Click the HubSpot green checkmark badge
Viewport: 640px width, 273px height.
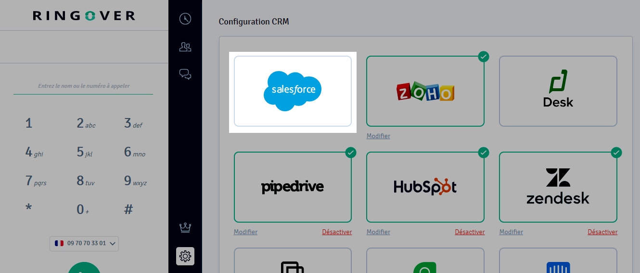click(484, 153)
